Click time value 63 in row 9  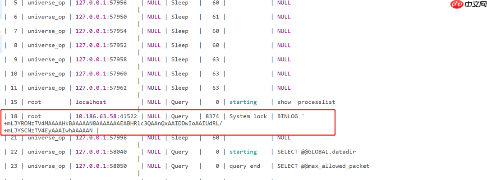216,60
